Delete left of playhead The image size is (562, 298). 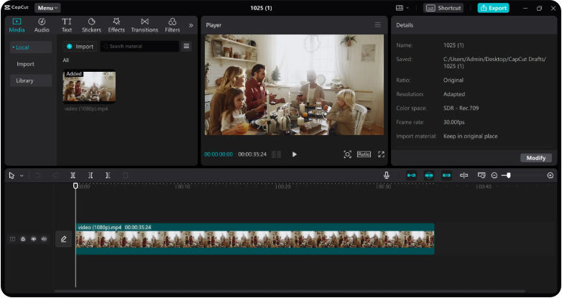point(91,175)
